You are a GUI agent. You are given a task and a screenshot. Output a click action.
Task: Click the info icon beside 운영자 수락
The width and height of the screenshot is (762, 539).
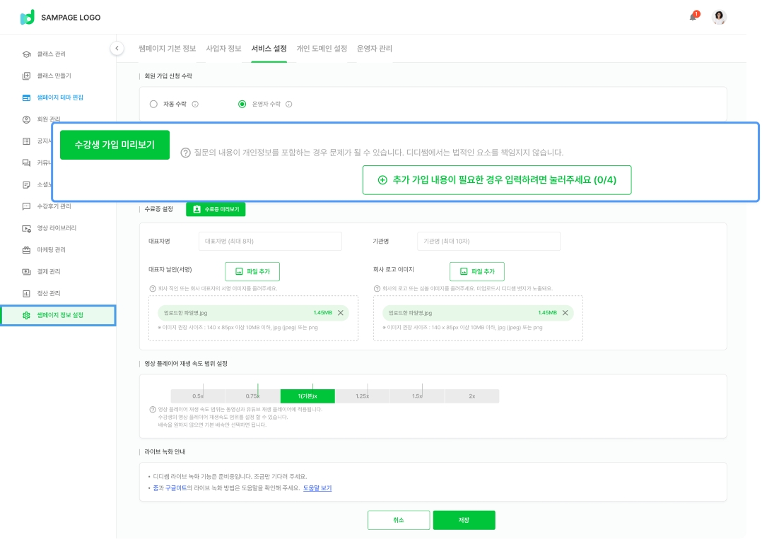[x=288, y=104]
